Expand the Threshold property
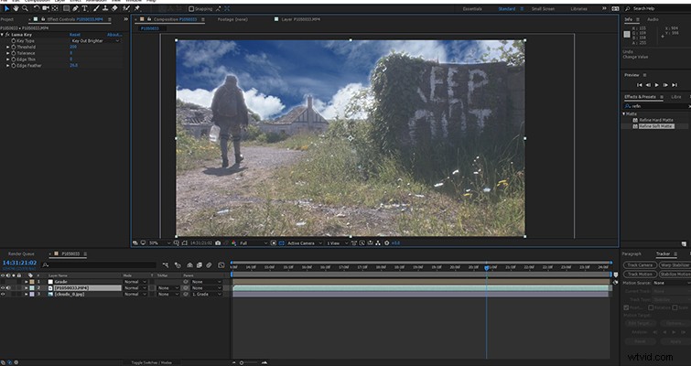 point(8,47)
